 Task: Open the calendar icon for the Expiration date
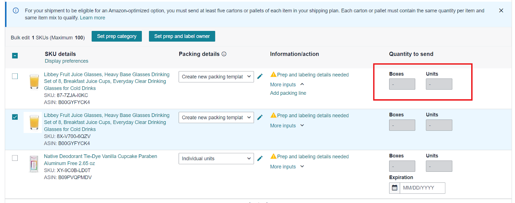pos(395,188)
